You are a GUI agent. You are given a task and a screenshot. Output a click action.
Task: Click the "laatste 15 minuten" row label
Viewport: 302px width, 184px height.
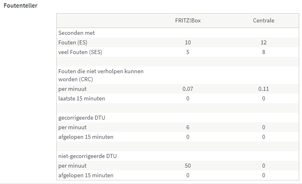tap(81, 98)
